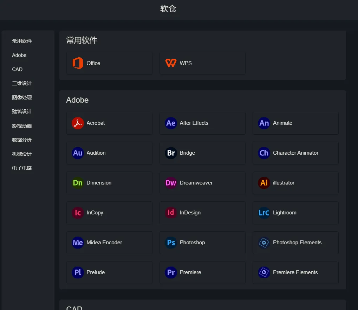Image resolution: width=358 pixels, height=310 pixels.
Task: Open the Character Animator text label
Action: click(x=296, y=153)
